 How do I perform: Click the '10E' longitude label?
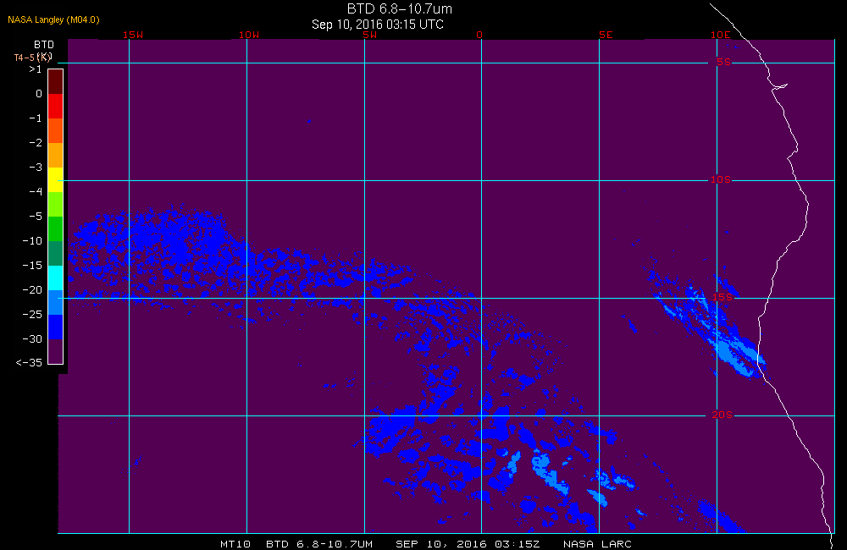[721, 35]
